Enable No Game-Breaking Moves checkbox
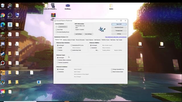 pos(57,32)
